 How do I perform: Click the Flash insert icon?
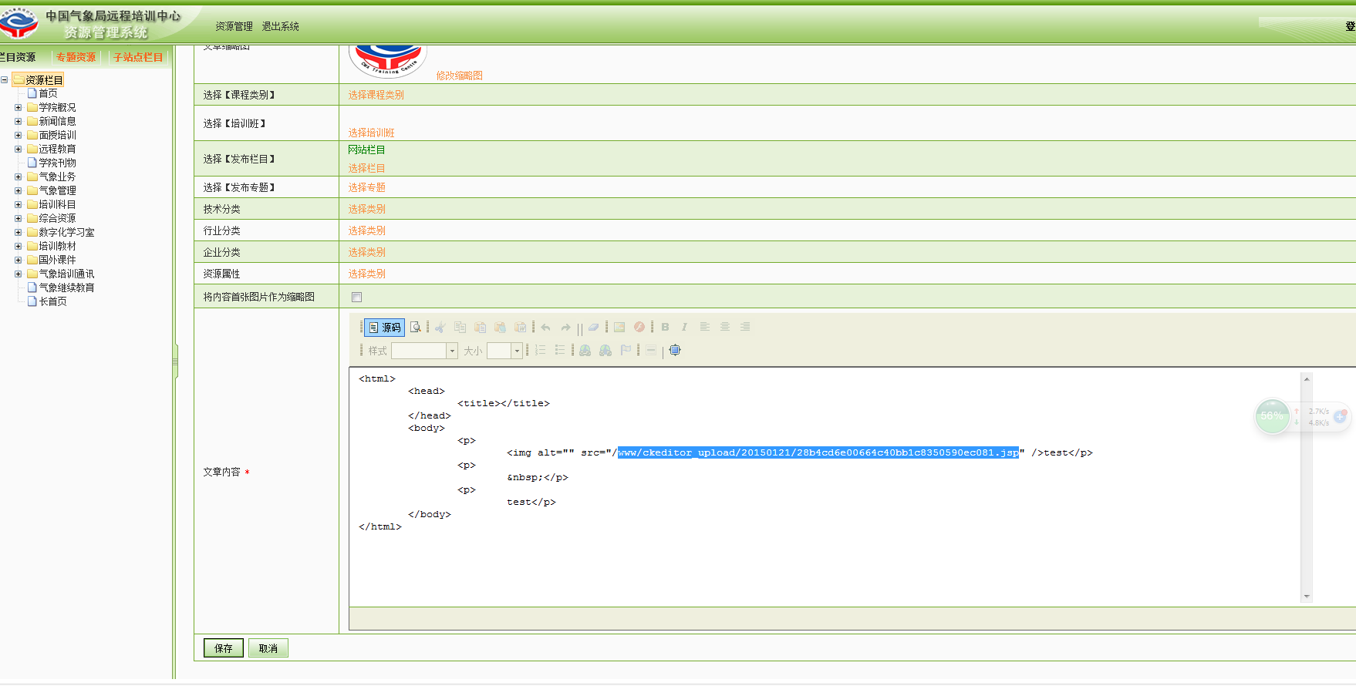[639, 327]
